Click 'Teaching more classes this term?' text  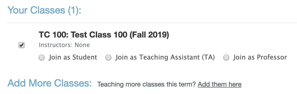click(146, 84)
